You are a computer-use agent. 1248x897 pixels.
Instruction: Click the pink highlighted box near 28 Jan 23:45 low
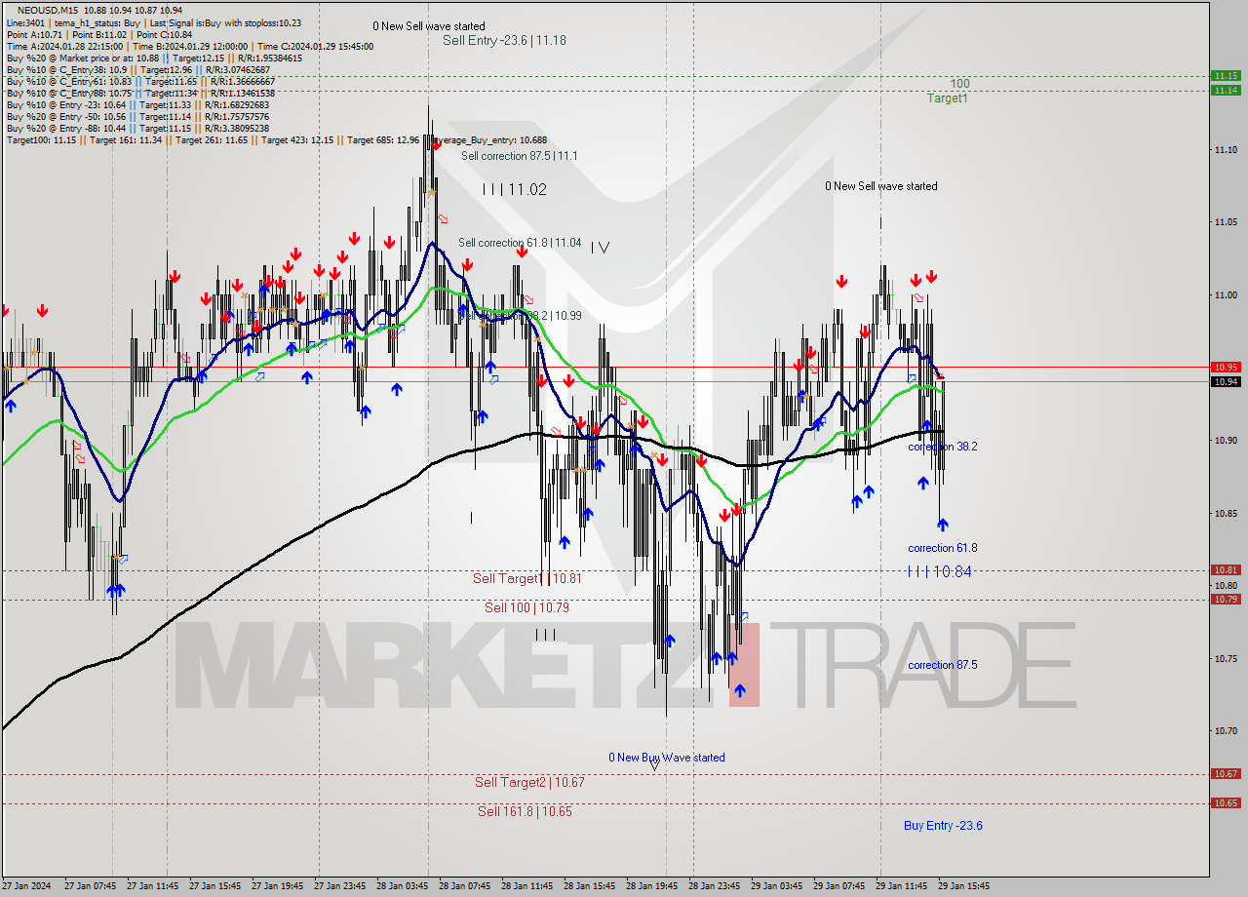point(743,664)
